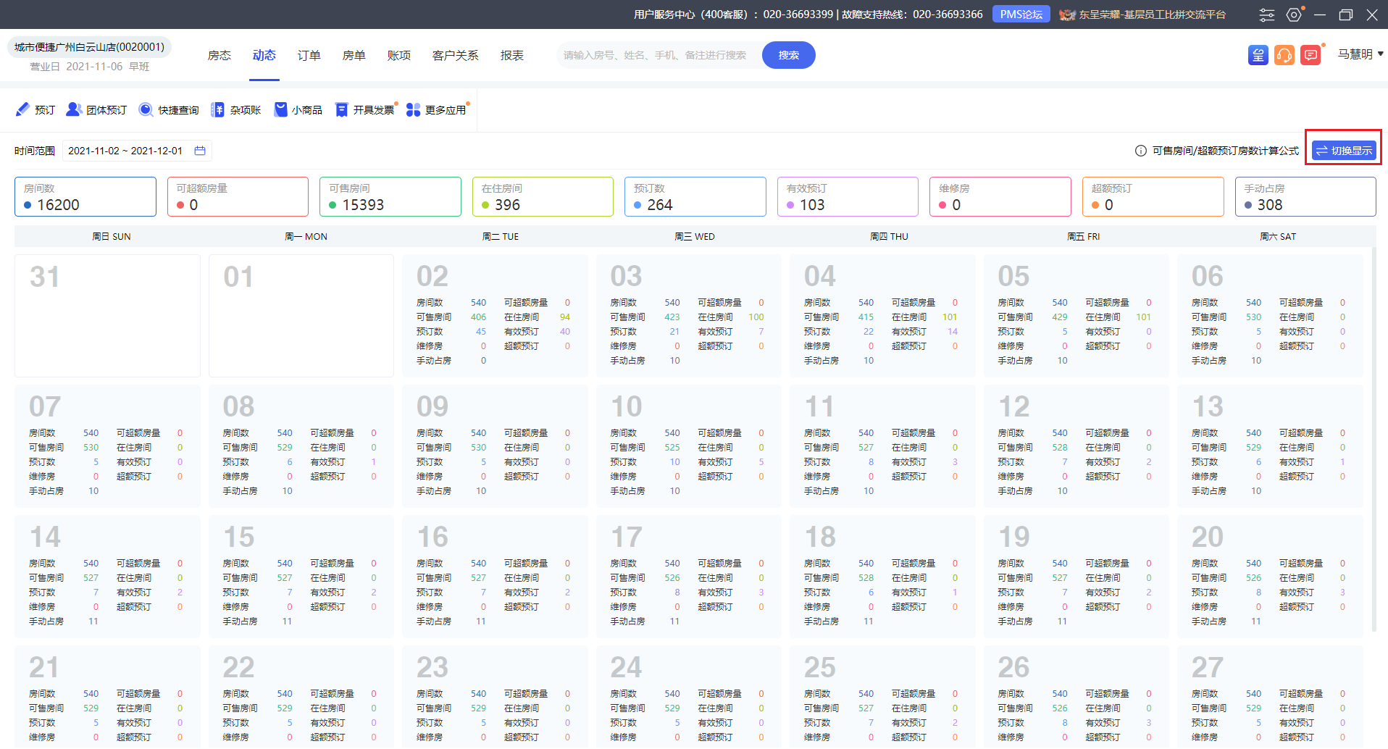Select the 可售房间 15393 summary card
1388x749 pixels.
point(390,197)
